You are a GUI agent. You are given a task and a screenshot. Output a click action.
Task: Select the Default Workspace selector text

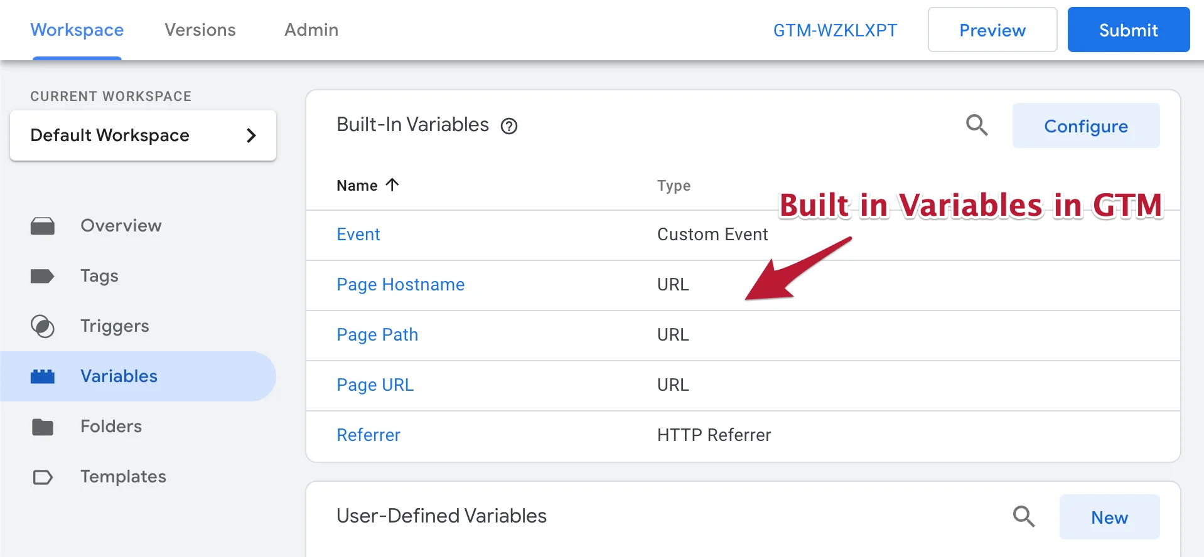[110, 135]
